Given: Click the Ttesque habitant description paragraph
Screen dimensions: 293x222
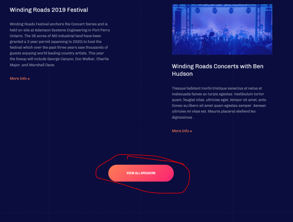Looking at the screenshot, I should click(x=219, y=102).
